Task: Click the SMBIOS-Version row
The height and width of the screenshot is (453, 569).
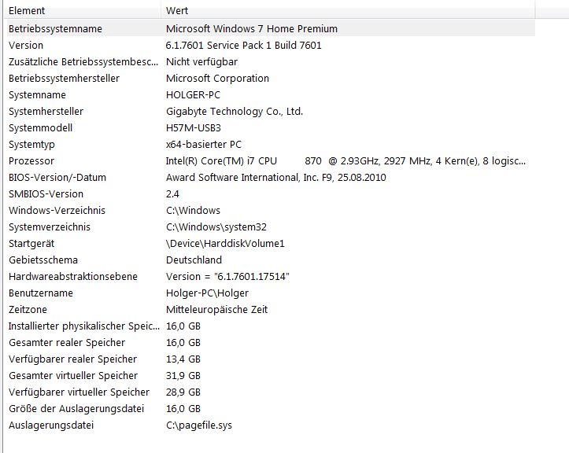Action: click(46, 194)
